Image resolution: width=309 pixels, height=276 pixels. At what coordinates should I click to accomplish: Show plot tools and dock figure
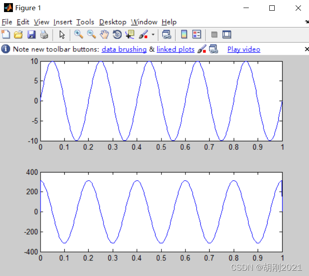pyautogui.click(x=227, y=35)
